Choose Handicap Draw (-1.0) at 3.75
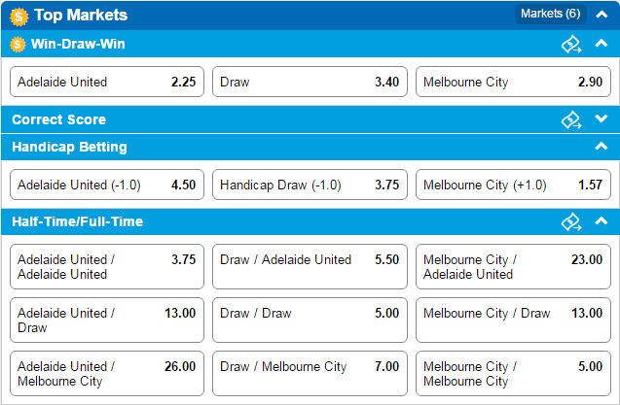The image size is (620, 405). [310, 185]
